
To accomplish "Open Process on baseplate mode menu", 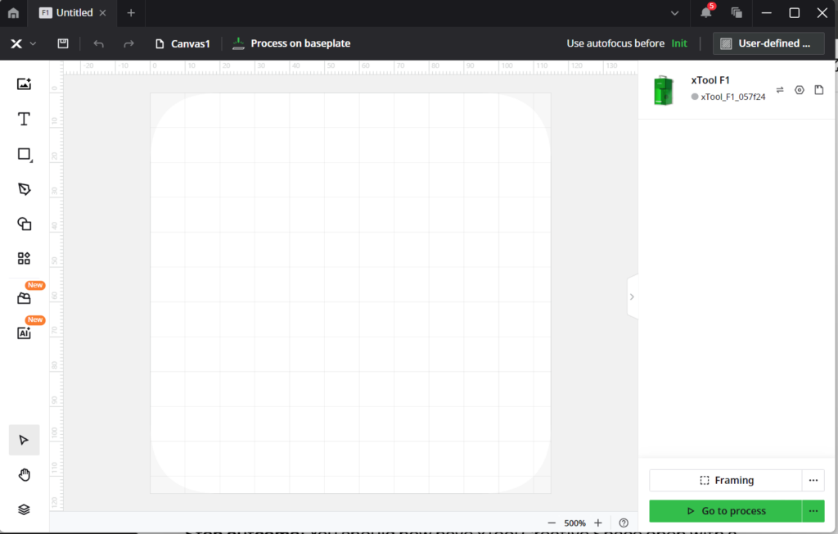I will point(291,43).
